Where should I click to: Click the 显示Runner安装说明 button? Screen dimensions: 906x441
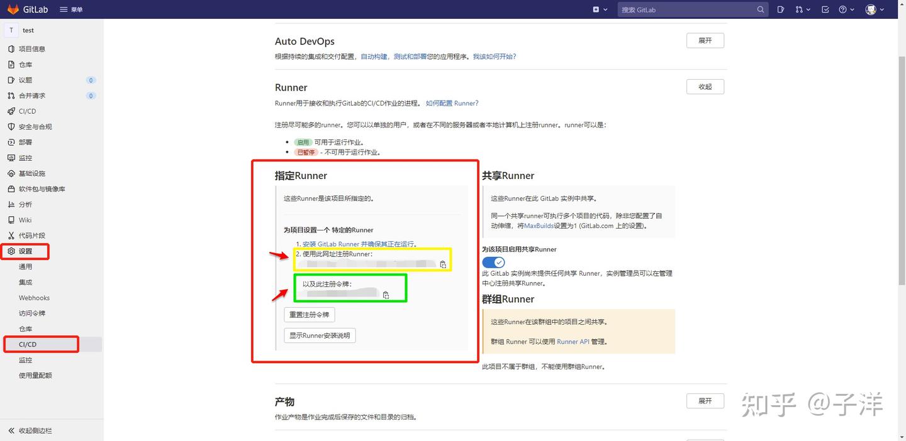[x=320, y=335]
